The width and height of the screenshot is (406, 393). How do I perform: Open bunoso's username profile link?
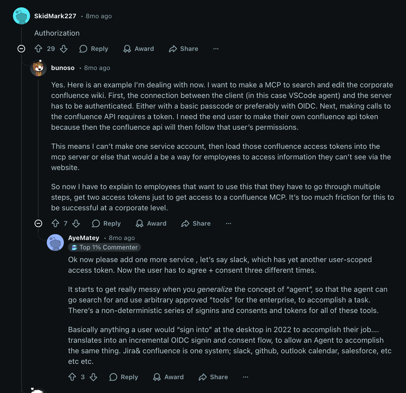point(63,68)
